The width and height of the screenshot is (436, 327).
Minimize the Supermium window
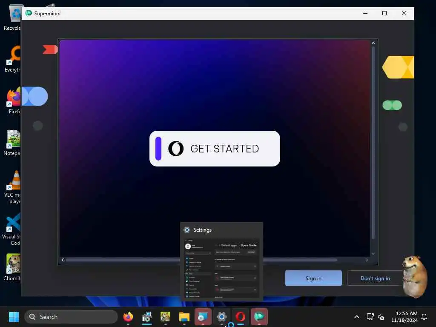click(x=365, y=13)
